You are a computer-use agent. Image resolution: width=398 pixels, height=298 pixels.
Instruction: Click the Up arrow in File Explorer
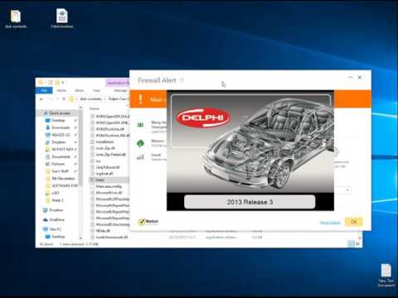(64, 99)
